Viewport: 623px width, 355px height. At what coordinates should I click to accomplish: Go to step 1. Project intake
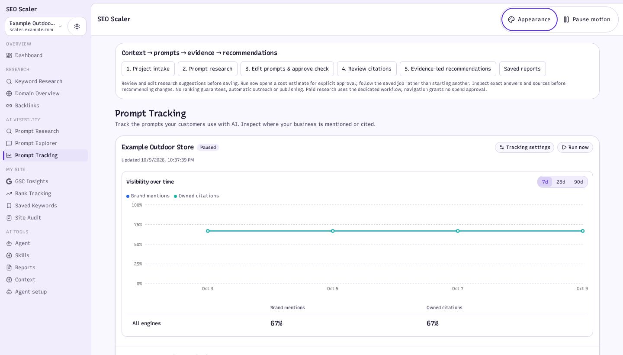(x=148, y=69)
